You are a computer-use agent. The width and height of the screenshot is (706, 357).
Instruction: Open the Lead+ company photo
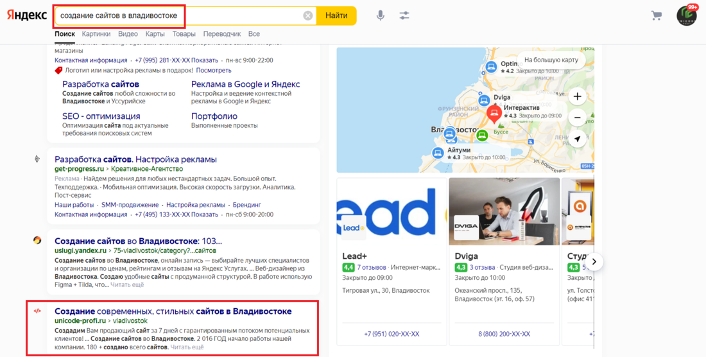392,212
